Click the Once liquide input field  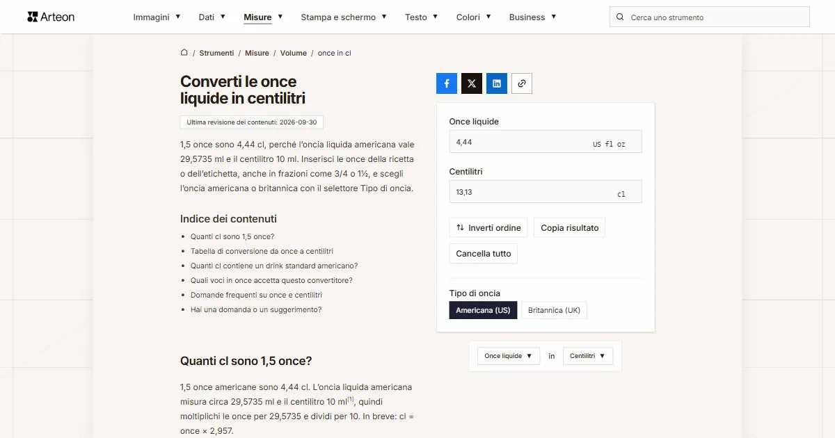546,142
